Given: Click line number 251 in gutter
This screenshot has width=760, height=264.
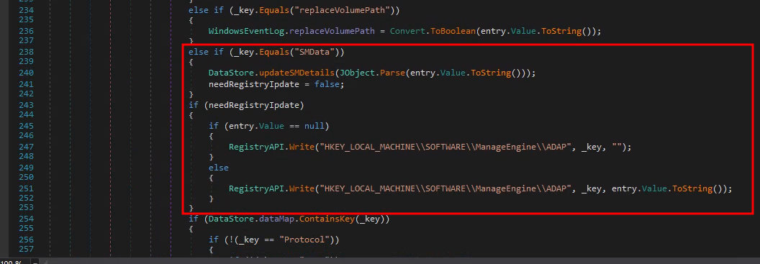Looking at the screenshot, I should pos(26,189).
